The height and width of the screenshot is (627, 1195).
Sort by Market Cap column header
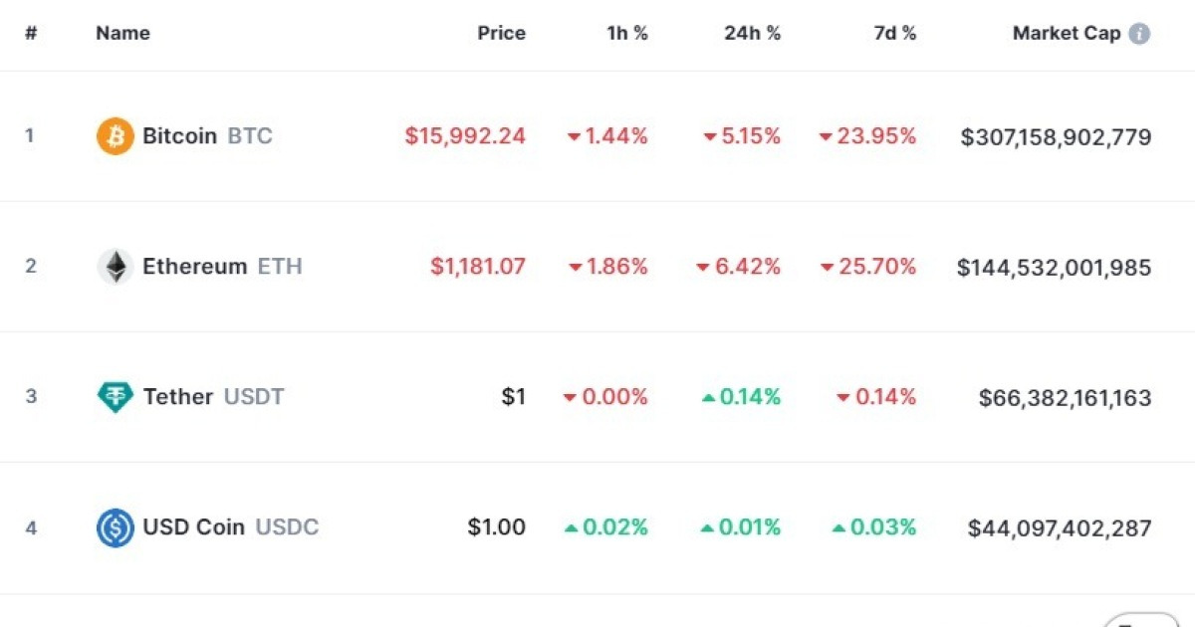(1066, 33)
